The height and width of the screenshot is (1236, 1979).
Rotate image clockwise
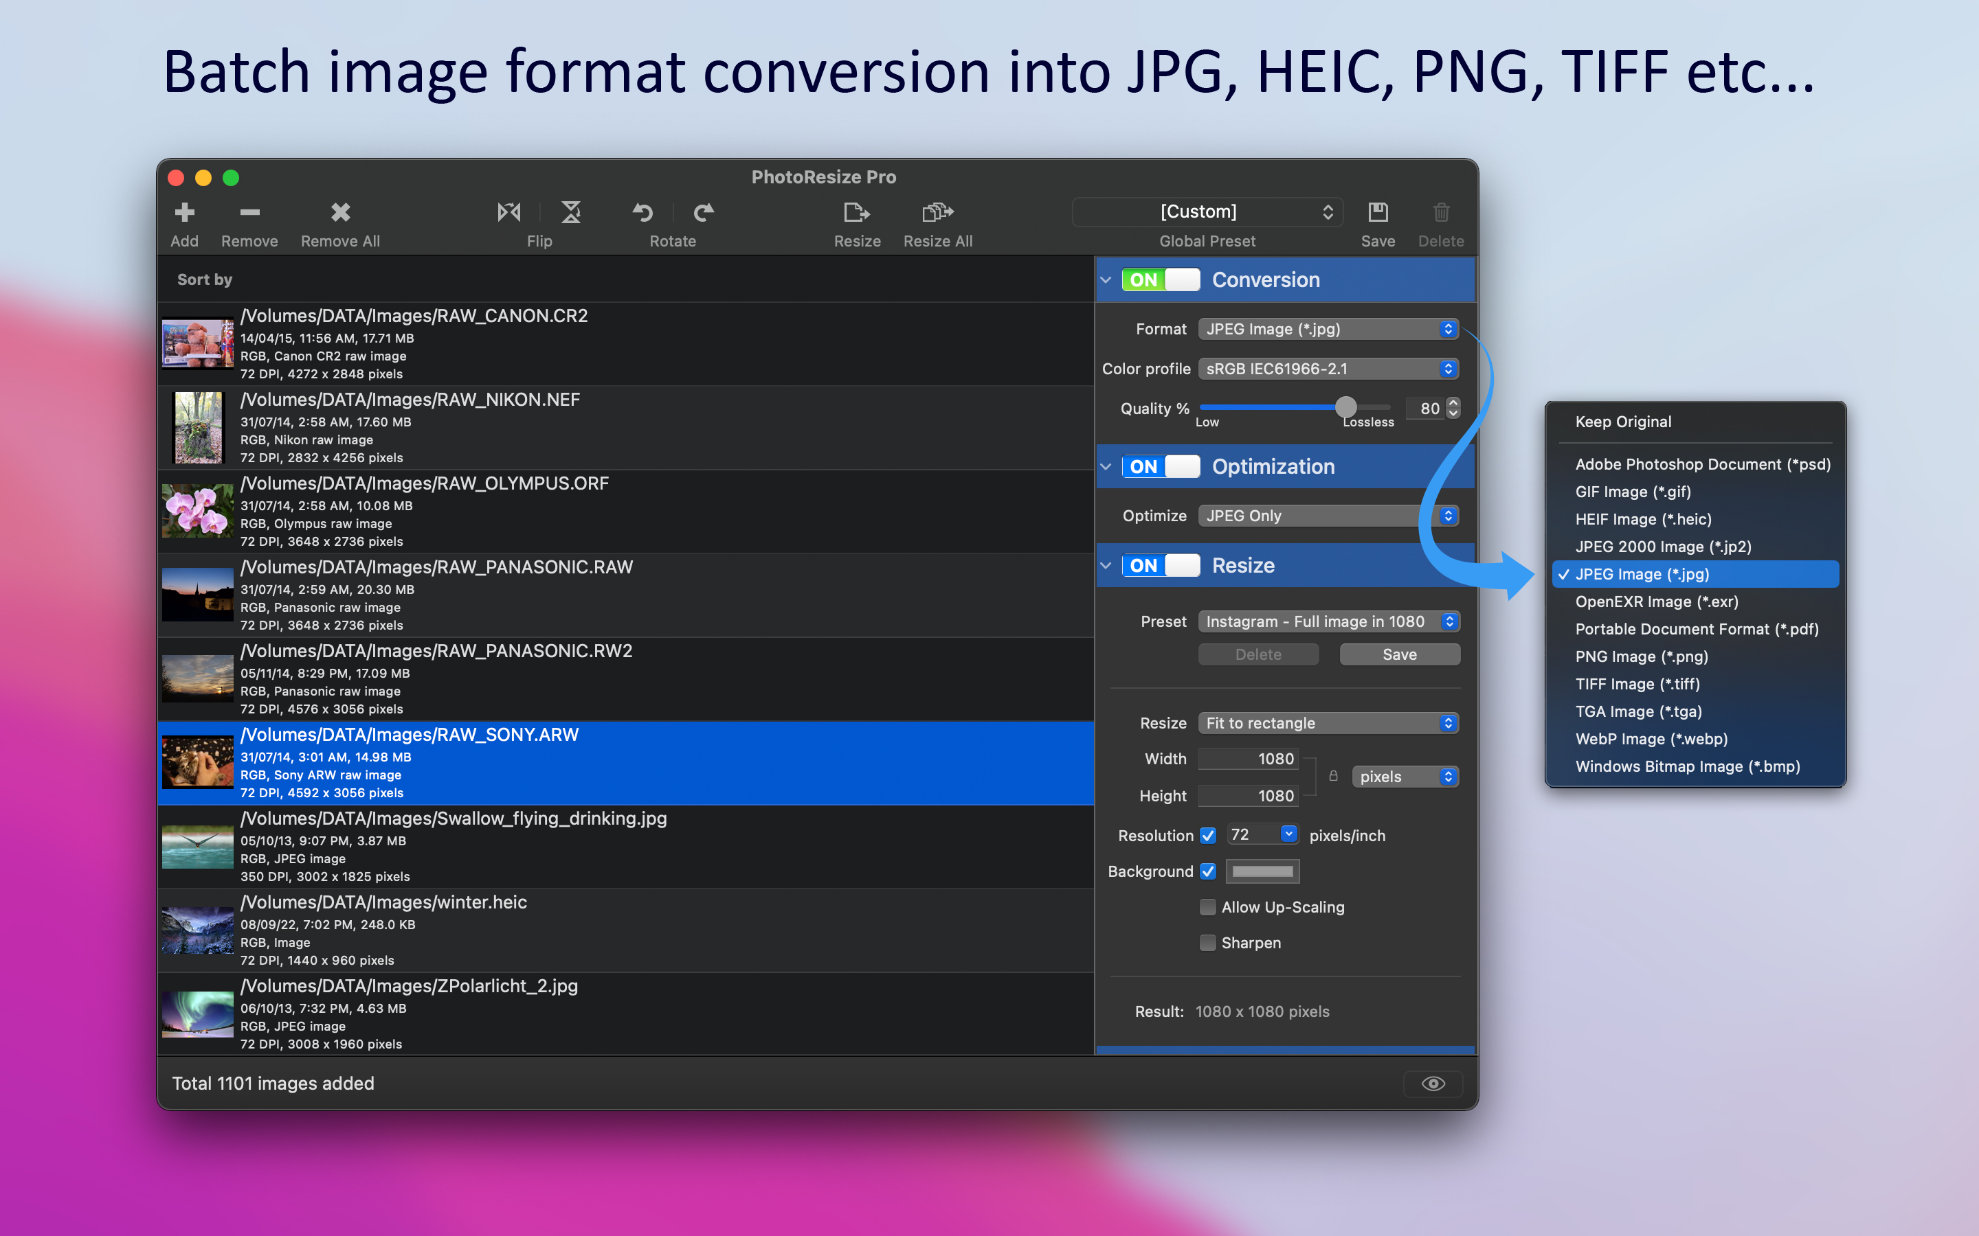[703, 213]
